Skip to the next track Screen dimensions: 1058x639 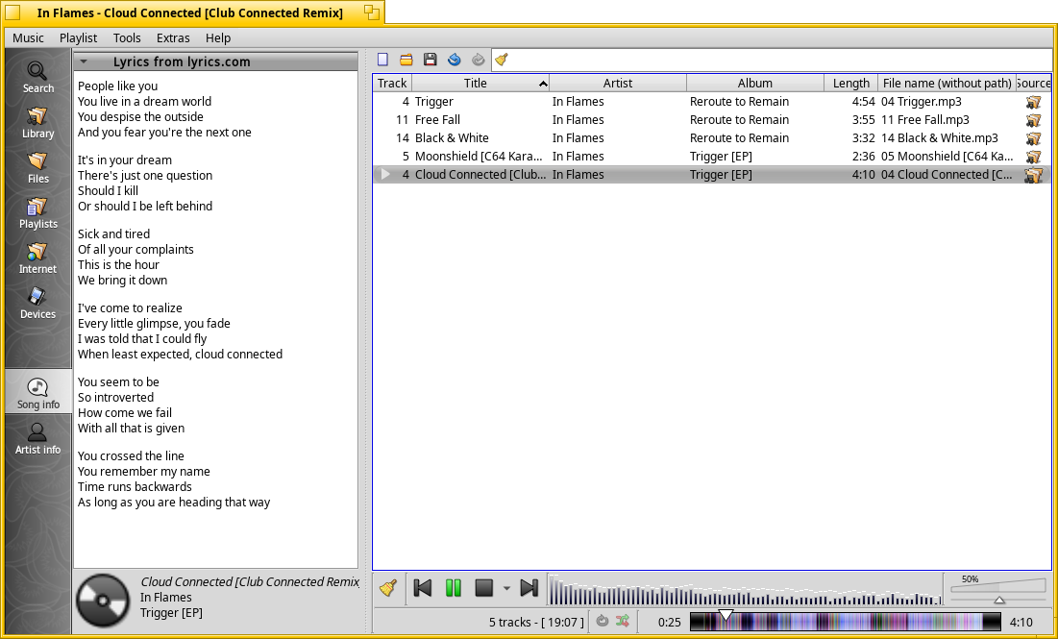pos(529,588)
